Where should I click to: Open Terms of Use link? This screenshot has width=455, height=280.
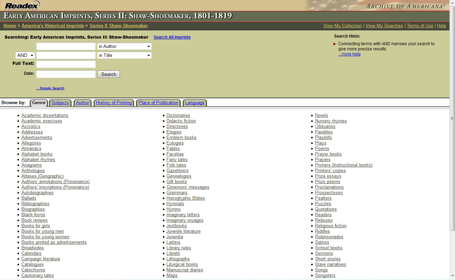click(x=420, y=26)
